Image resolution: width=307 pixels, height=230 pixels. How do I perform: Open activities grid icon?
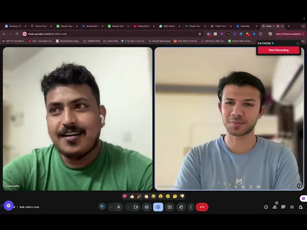(292, 207)
